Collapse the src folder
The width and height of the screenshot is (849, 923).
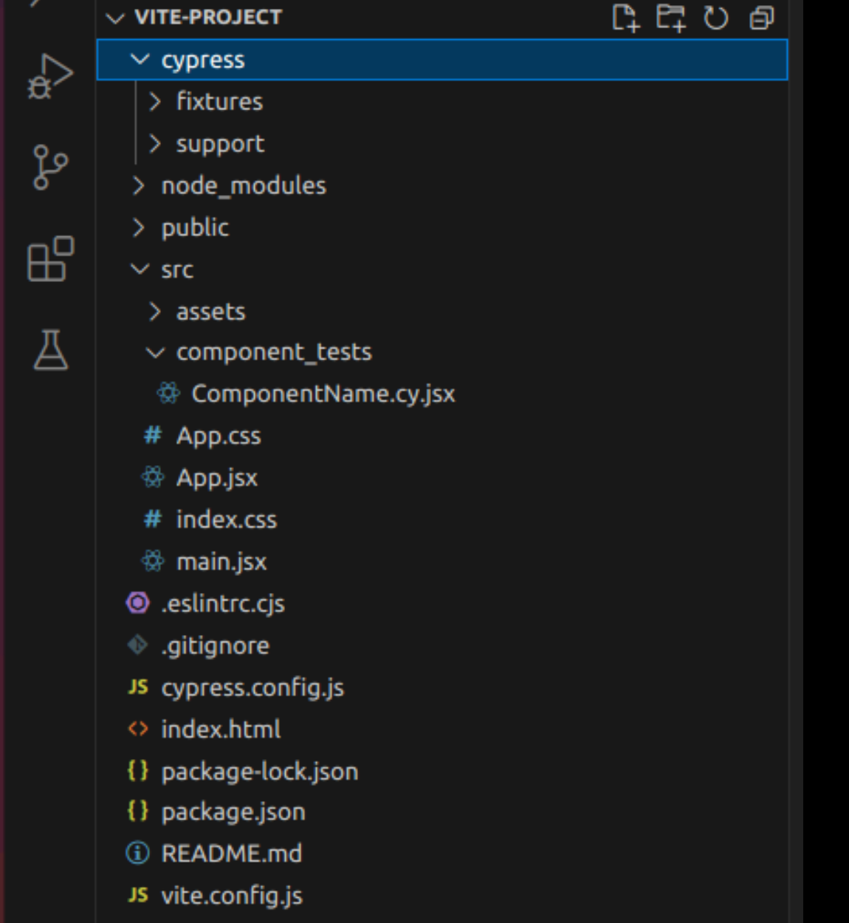179,270
